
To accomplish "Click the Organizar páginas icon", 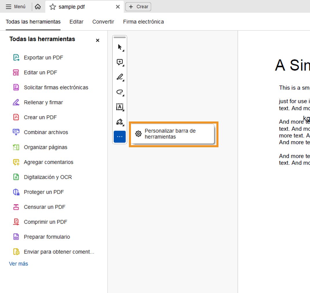I will (16, 147).
